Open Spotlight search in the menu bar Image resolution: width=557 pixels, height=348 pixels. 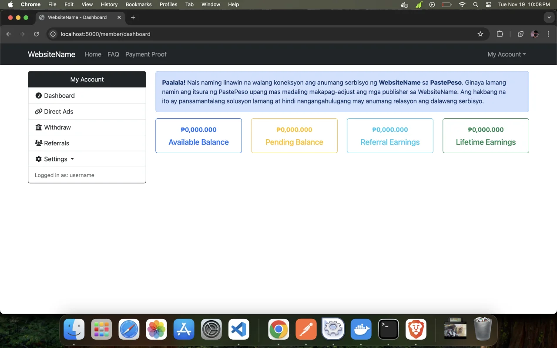point(476,4)
